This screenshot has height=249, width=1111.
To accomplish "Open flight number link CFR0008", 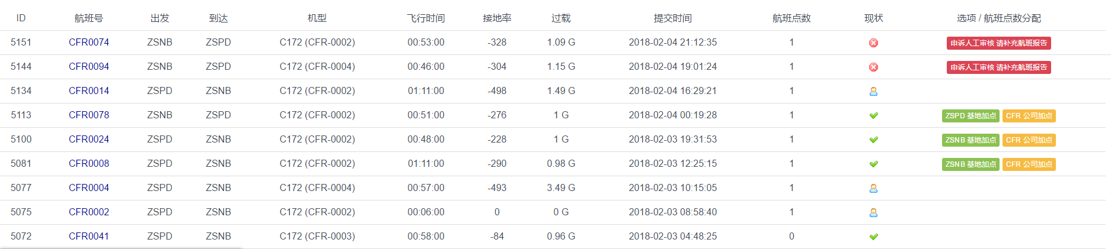I will pos(89,163).
